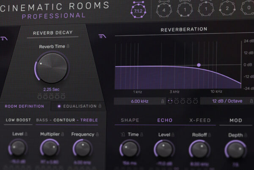Switch to the Shape tab
This screenshot has height=170, width=254.
coord(130,120)
